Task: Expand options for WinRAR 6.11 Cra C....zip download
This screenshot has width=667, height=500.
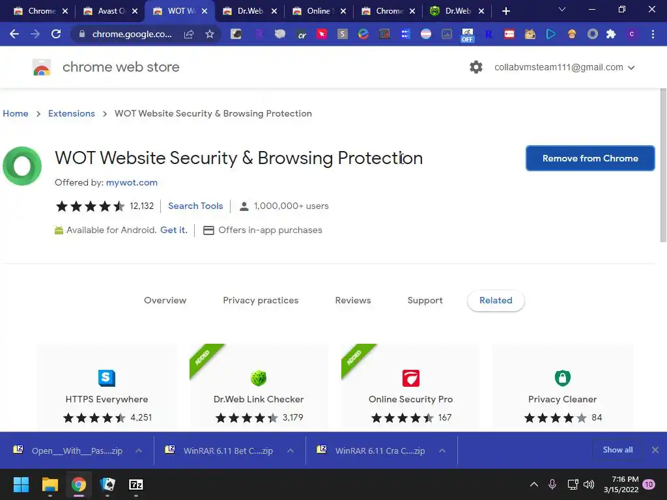Action: pos(442,451)
